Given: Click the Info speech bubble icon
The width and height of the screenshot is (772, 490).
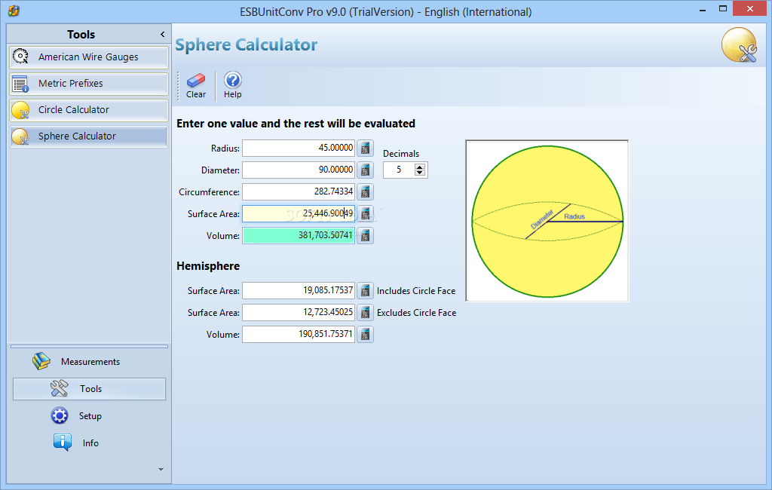Looking at the screenshot, I should [x=63, y=443].
